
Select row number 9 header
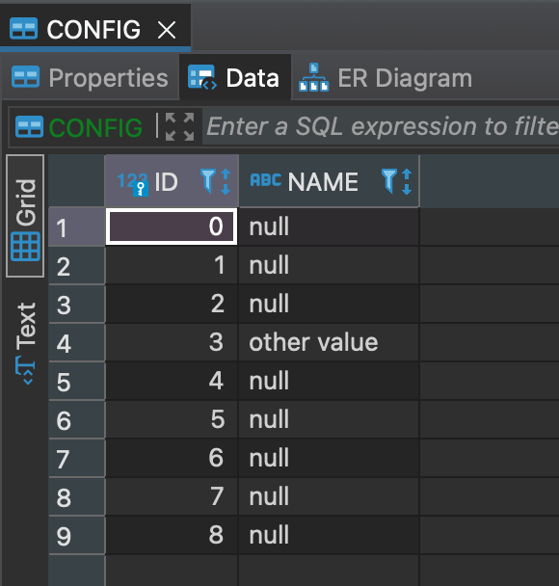pos(76,535)
